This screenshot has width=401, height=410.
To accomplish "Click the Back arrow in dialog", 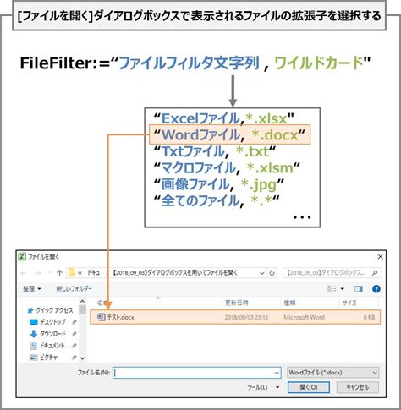I will pyautogui.click(x=24, y=273).
